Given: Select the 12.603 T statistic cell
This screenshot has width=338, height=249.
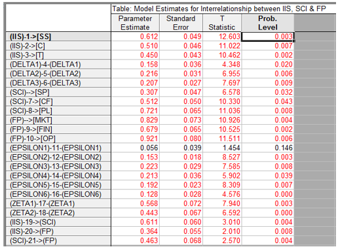Looking at the screenshot, I should pos(222,37).
